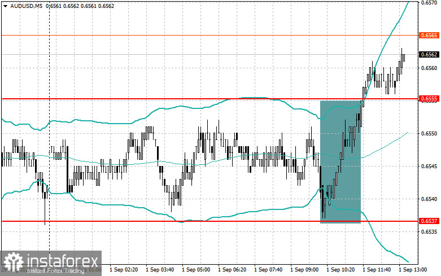441x276 pixels.
Task: Click the 1 Sep 02:20 time label
Action: click(x=124, y=270)
